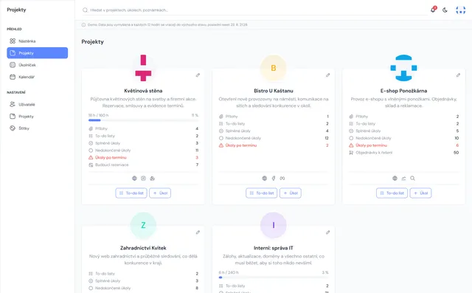Open the notifications bell

click(433, 10)
